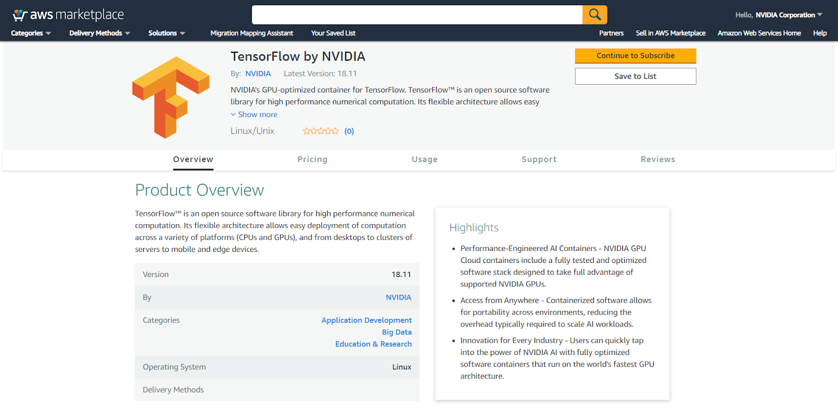This screenshot has height=414, width=838.
Task: Click the five-star rating icons
Action: [321, 131]
